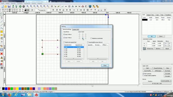Click the monitor preview icon

(x=90, y=6)
